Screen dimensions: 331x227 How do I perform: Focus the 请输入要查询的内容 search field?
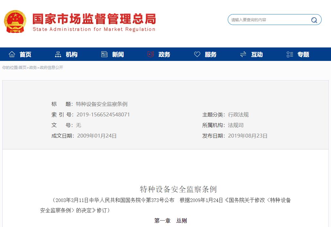click(269, 20)
